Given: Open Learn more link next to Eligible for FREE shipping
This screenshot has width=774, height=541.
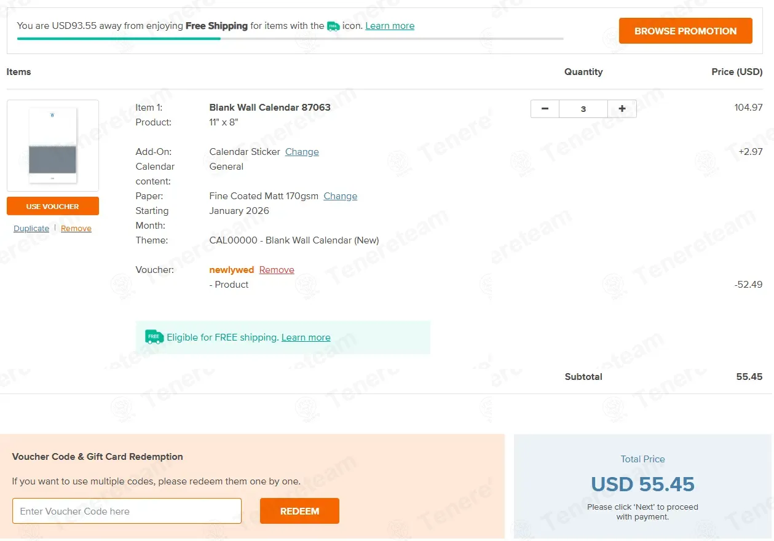Looking at the screenshot, I should [306, 338].
